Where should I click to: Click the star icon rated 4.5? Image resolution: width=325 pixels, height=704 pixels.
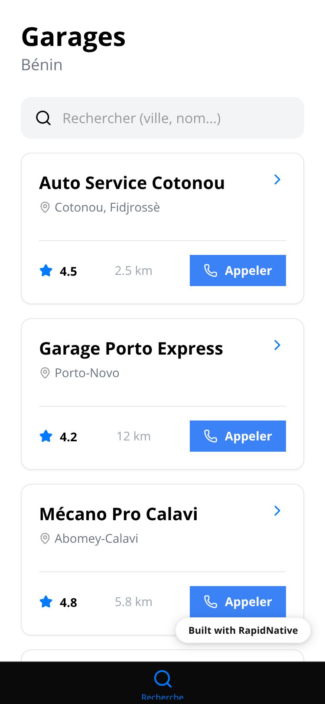tap(46, 271)
